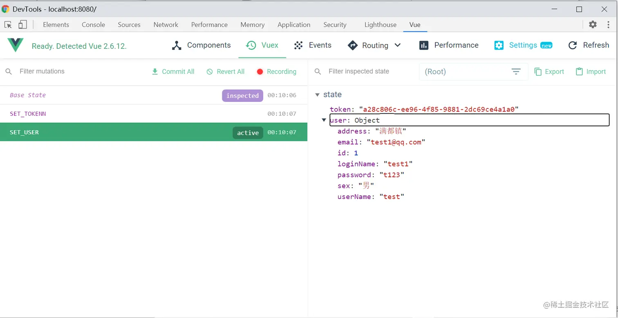The height and width of the screenshot is (318, 618).
Task: Click Commit All label
Action: click(178, 72)
